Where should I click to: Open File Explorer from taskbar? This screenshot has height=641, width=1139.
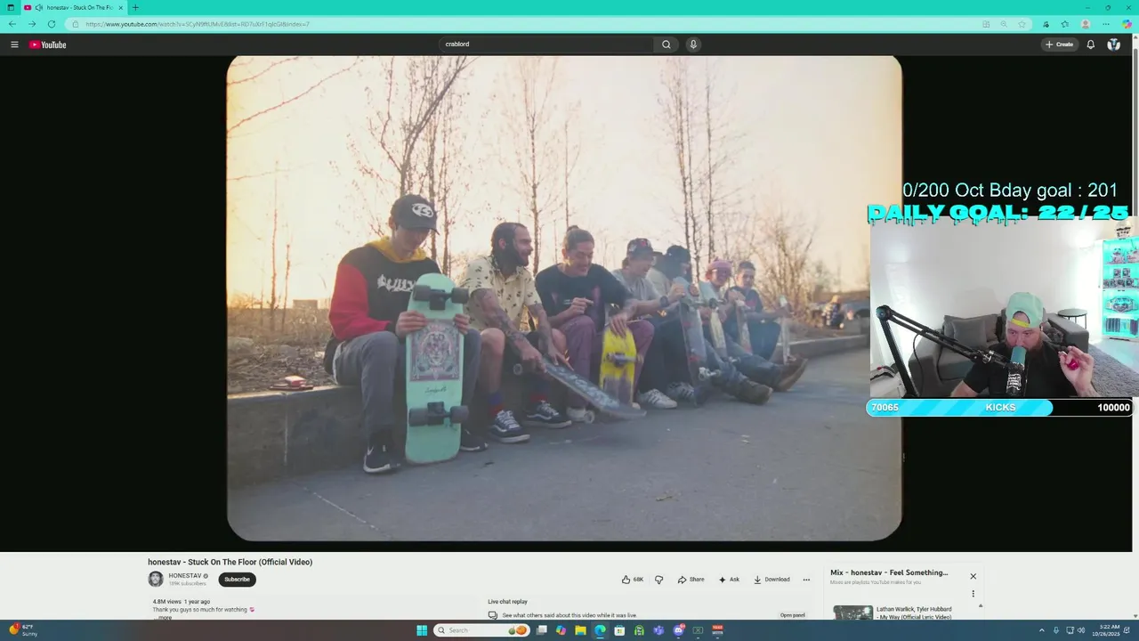tap(580, 630)
